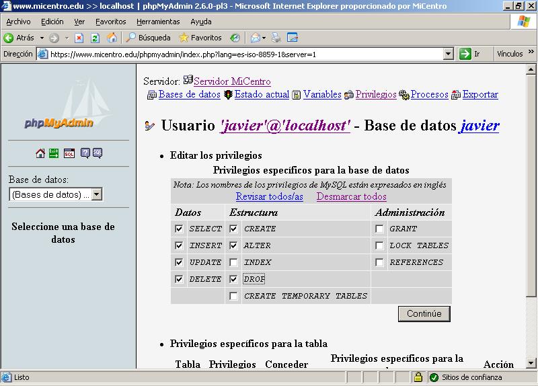Open the Edición menu

pos(52,22)
